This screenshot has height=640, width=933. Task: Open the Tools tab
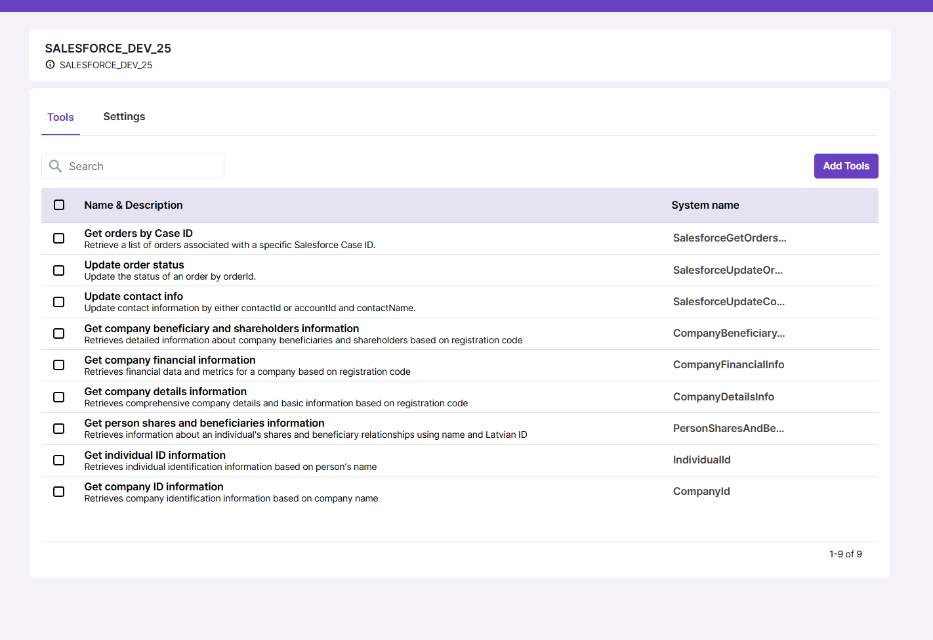click(60, 117)
